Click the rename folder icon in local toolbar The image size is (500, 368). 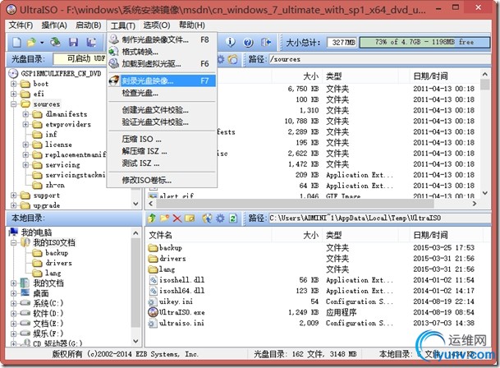190,218
